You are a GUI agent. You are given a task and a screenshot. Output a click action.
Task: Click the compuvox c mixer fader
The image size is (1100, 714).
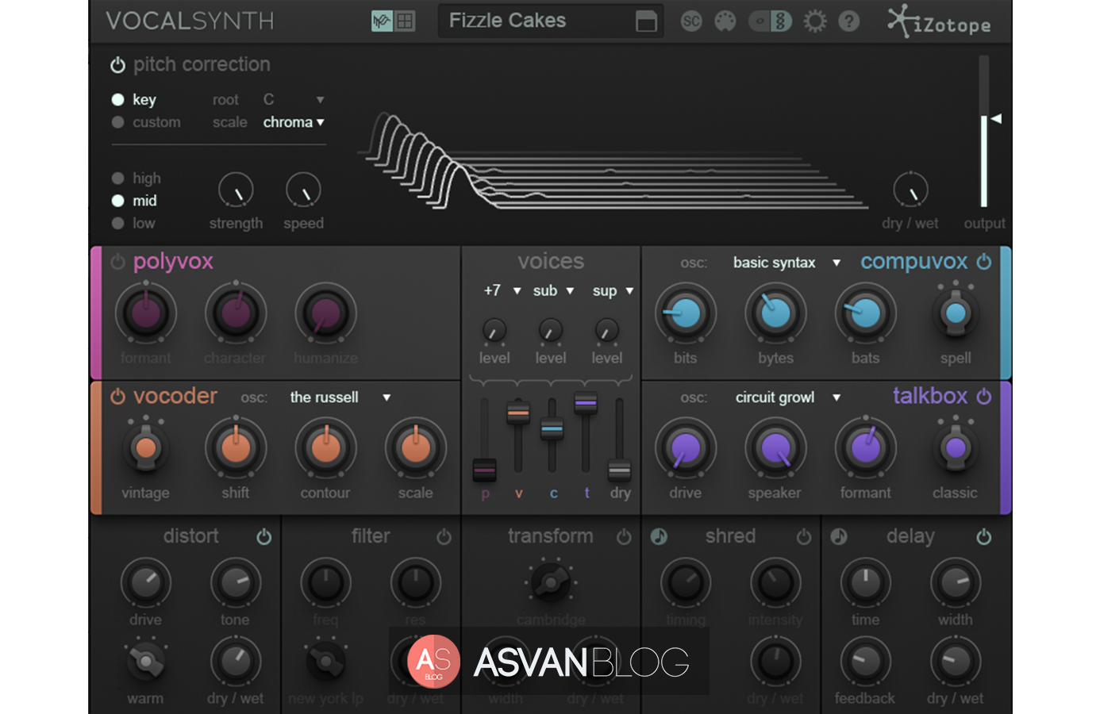(x=552, y=428)
